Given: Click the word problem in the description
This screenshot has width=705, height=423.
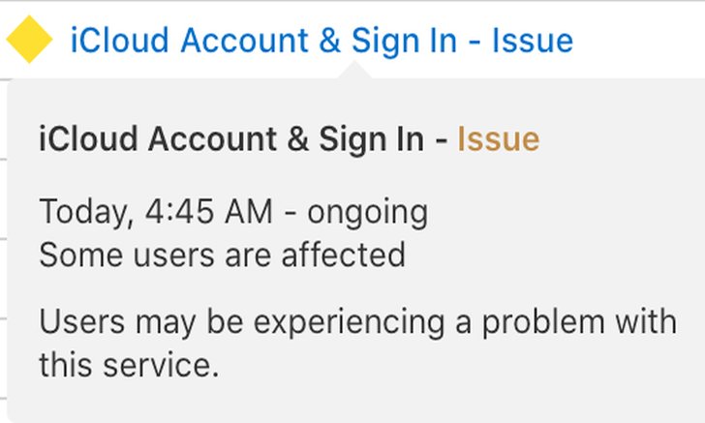Looking at the screenshot, I should [x=543, y=323].
